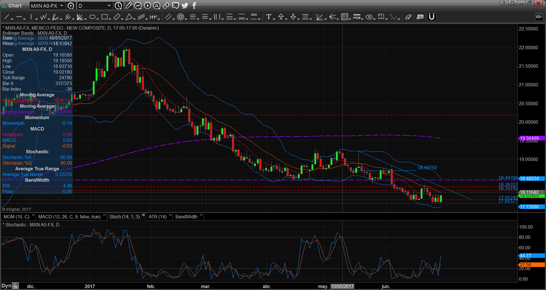Close the MOM (10, C) tab
Image resolution: width=546 pixels, height=290 pixels.
tap(33, 215)
